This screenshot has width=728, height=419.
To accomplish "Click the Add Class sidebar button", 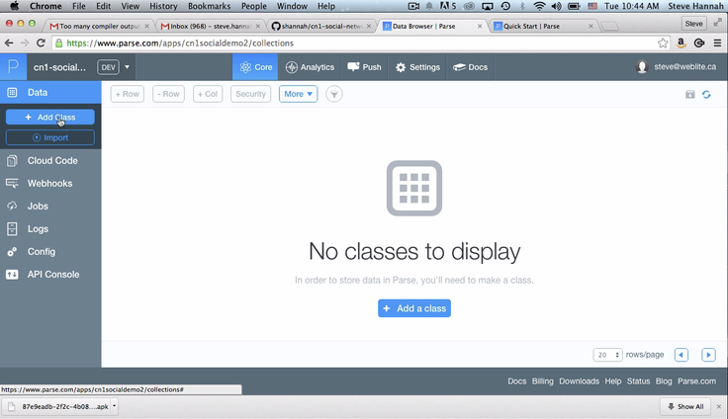I will (x=50, y=118).
